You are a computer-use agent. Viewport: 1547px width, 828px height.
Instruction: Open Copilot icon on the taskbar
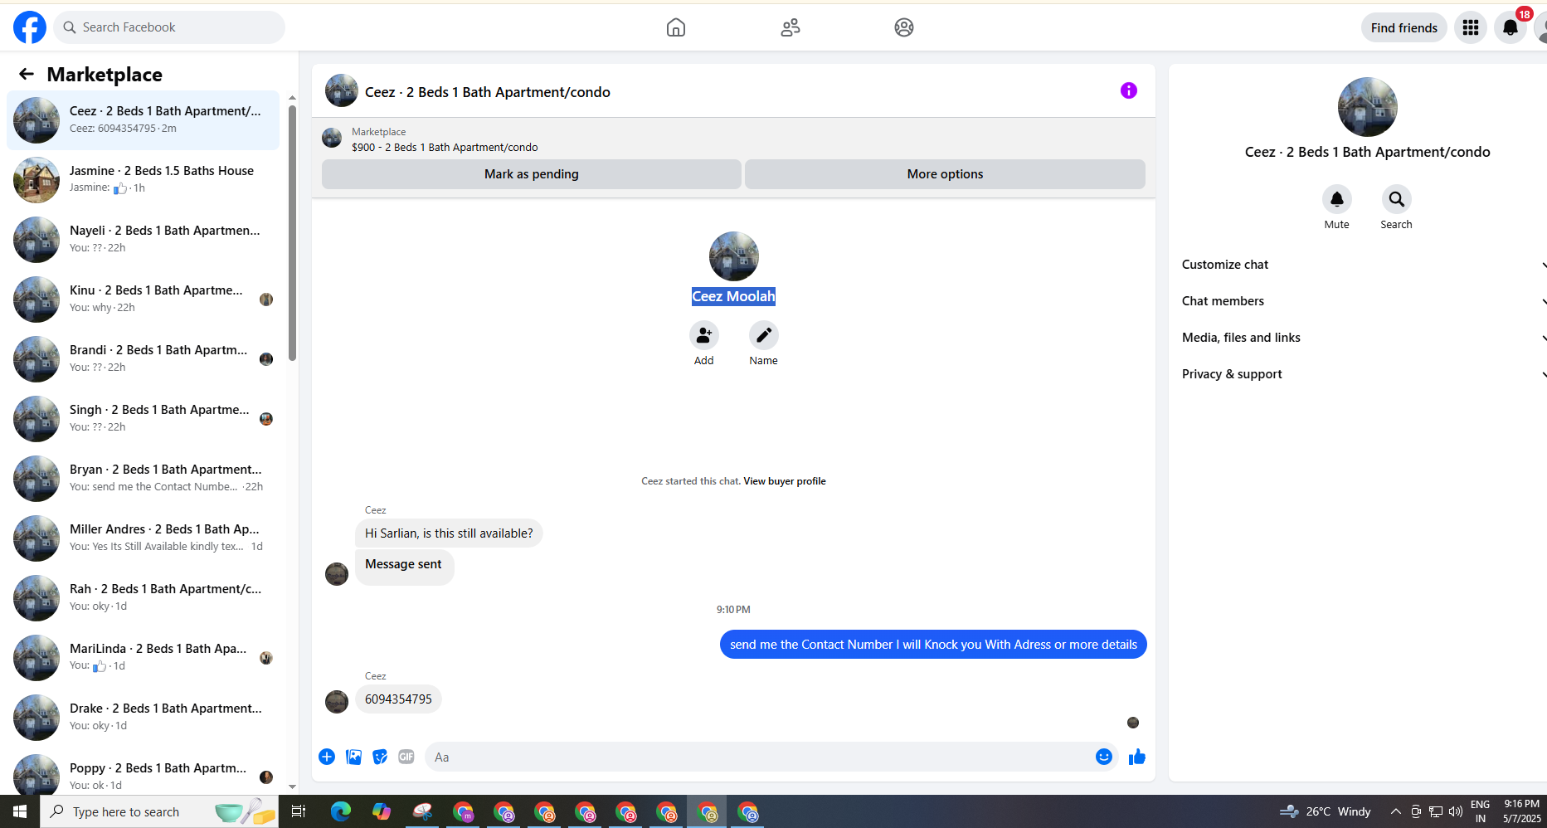[x=382, y=811]
